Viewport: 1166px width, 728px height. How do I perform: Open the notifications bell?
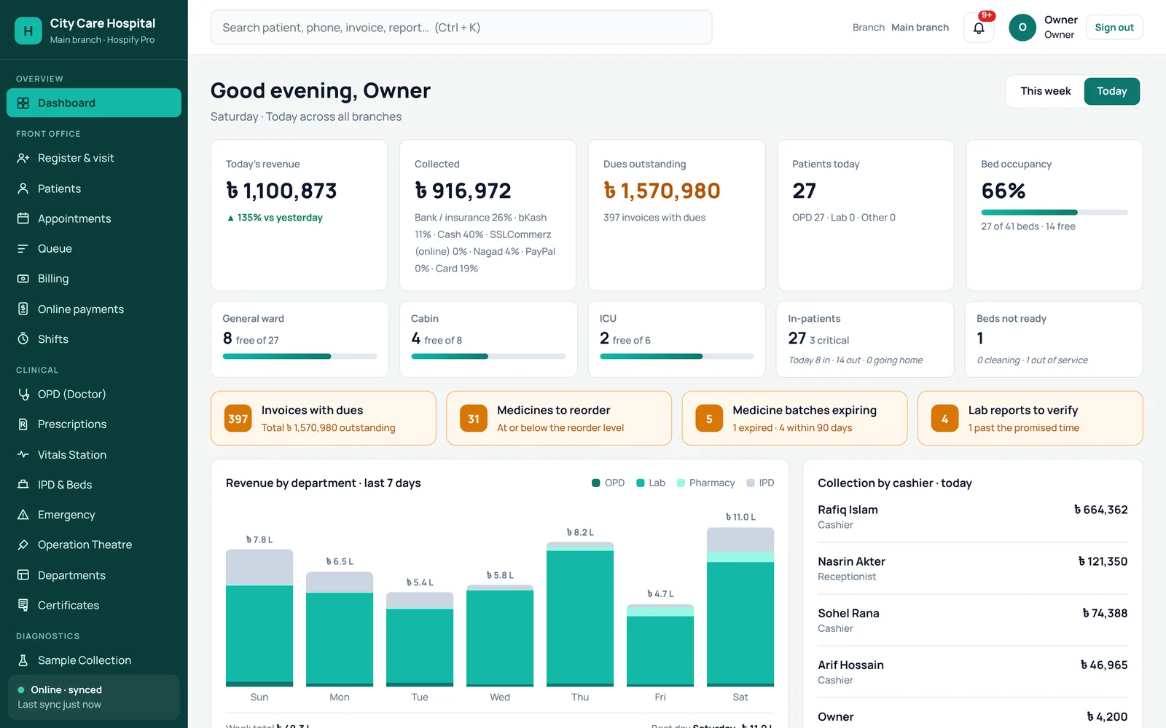tap(979, 28)
